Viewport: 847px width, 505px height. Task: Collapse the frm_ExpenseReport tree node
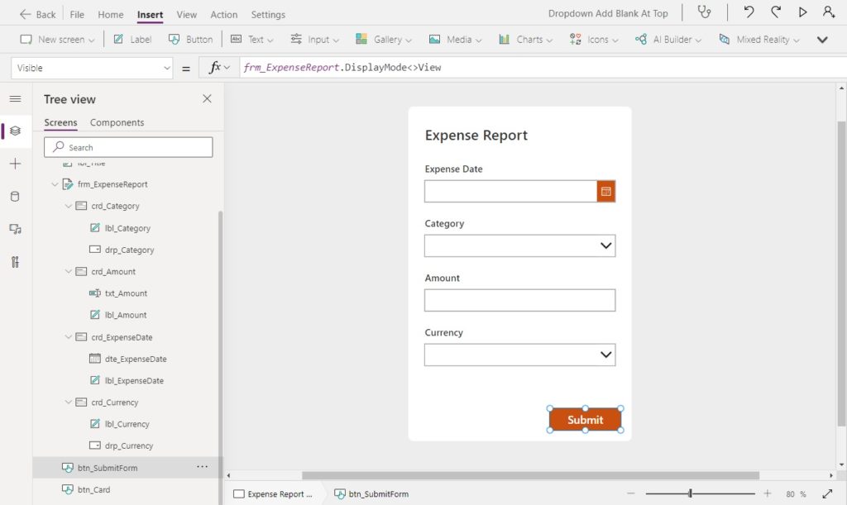(55, 184)
